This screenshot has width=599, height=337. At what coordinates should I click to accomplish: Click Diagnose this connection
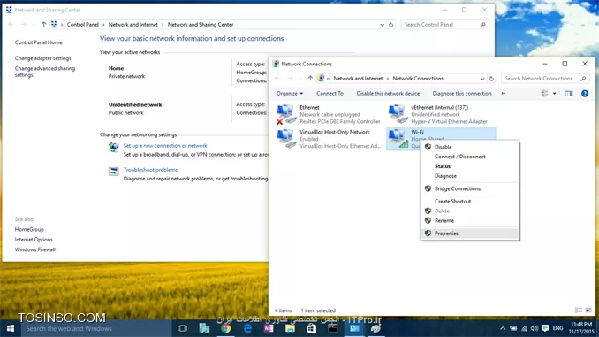[x=462, y=94]
